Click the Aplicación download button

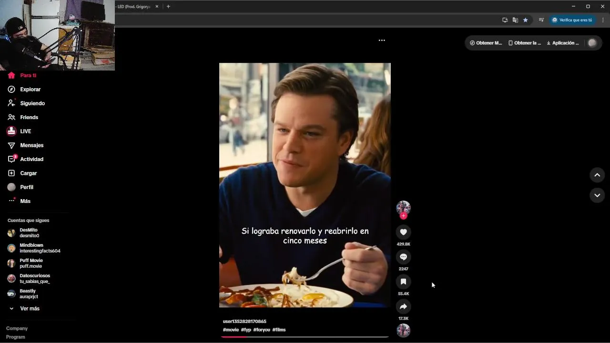pos(563,43)
